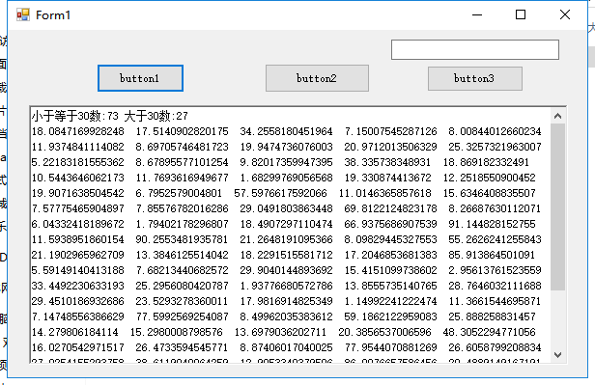
Task: Click the button3 button
Action: click(474, 78)
